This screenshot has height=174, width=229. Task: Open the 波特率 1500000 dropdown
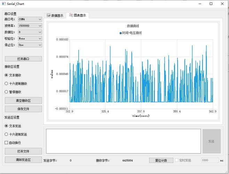pos(30,26)
